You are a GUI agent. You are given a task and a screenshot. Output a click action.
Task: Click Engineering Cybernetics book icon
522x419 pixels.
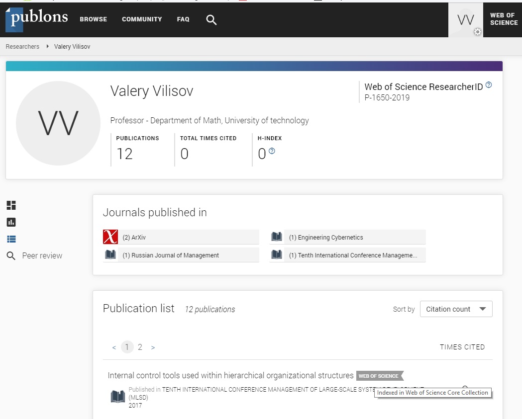tap(276, 237)
